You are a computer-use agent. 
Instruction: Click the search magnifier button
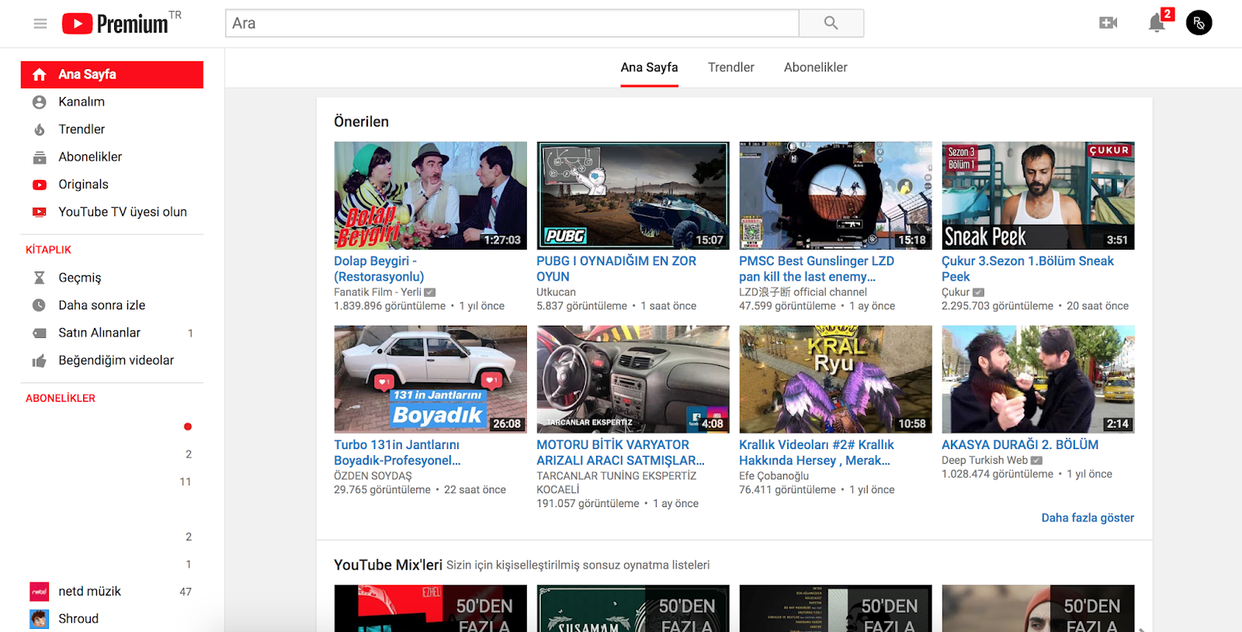coord(831,23)
